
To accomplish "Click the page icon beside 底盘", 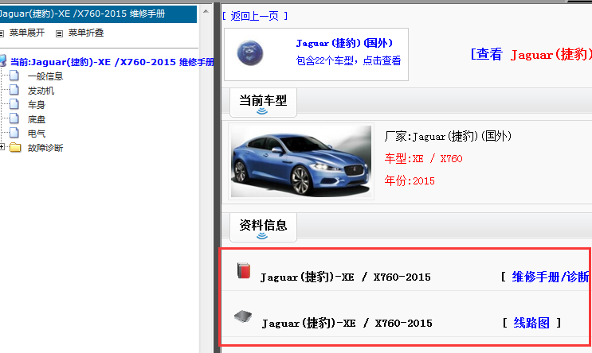I will pos(14,118).
